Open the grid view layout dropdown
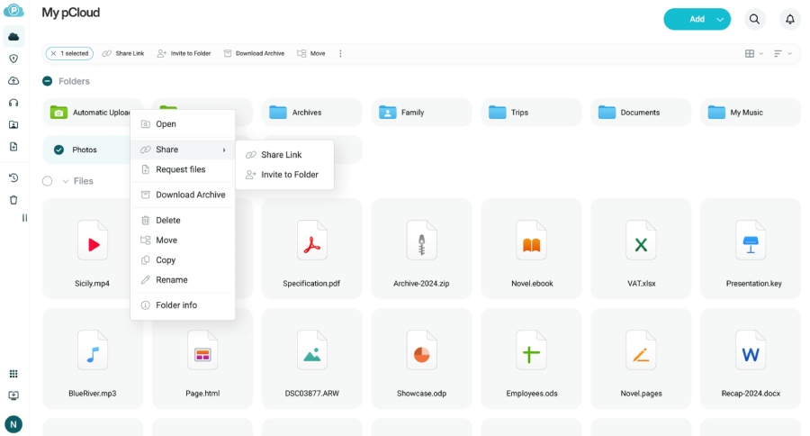Image resolution: width=810 pixels, height=436 pixels. tap(753, 54)
